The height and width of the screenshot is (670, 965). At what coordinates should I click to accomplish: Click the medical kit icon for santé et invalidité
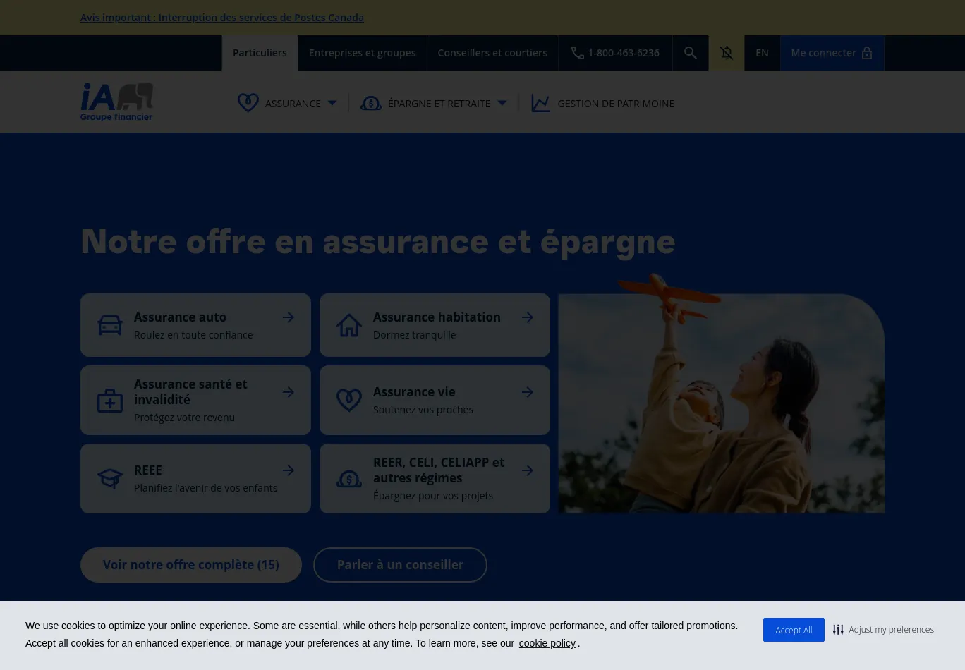click(110, 401)
